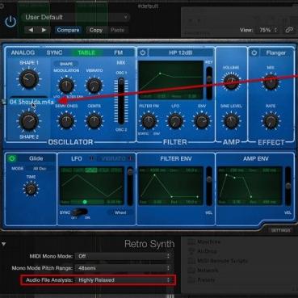Image resolution: width=298 pixels, height=298 pixels.
Task: Open the View 75% size menu
Action: point(268,30)
